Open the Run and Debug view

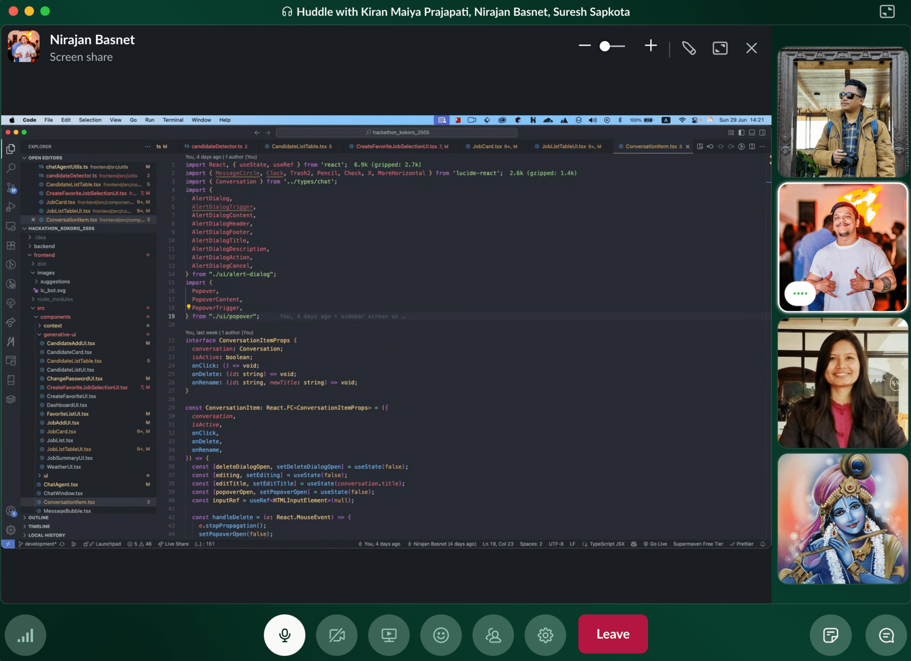tap(11, 207)
